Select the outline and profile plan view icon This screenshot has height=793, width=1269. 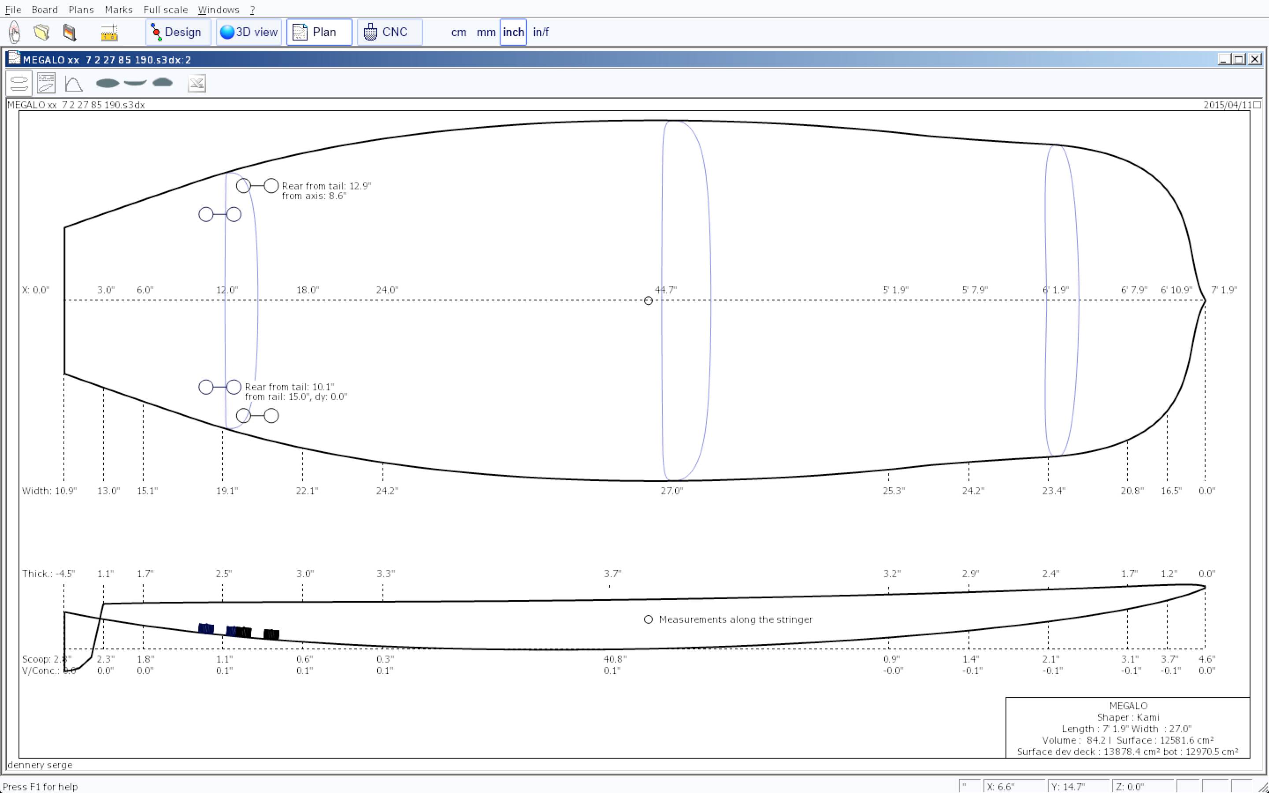click(x=19, y=83)
